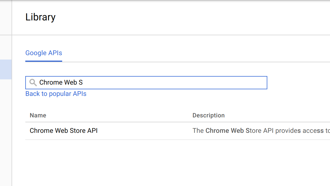
Task: Open the Chrome Web Store API page
Action: [x=64, y=130]
